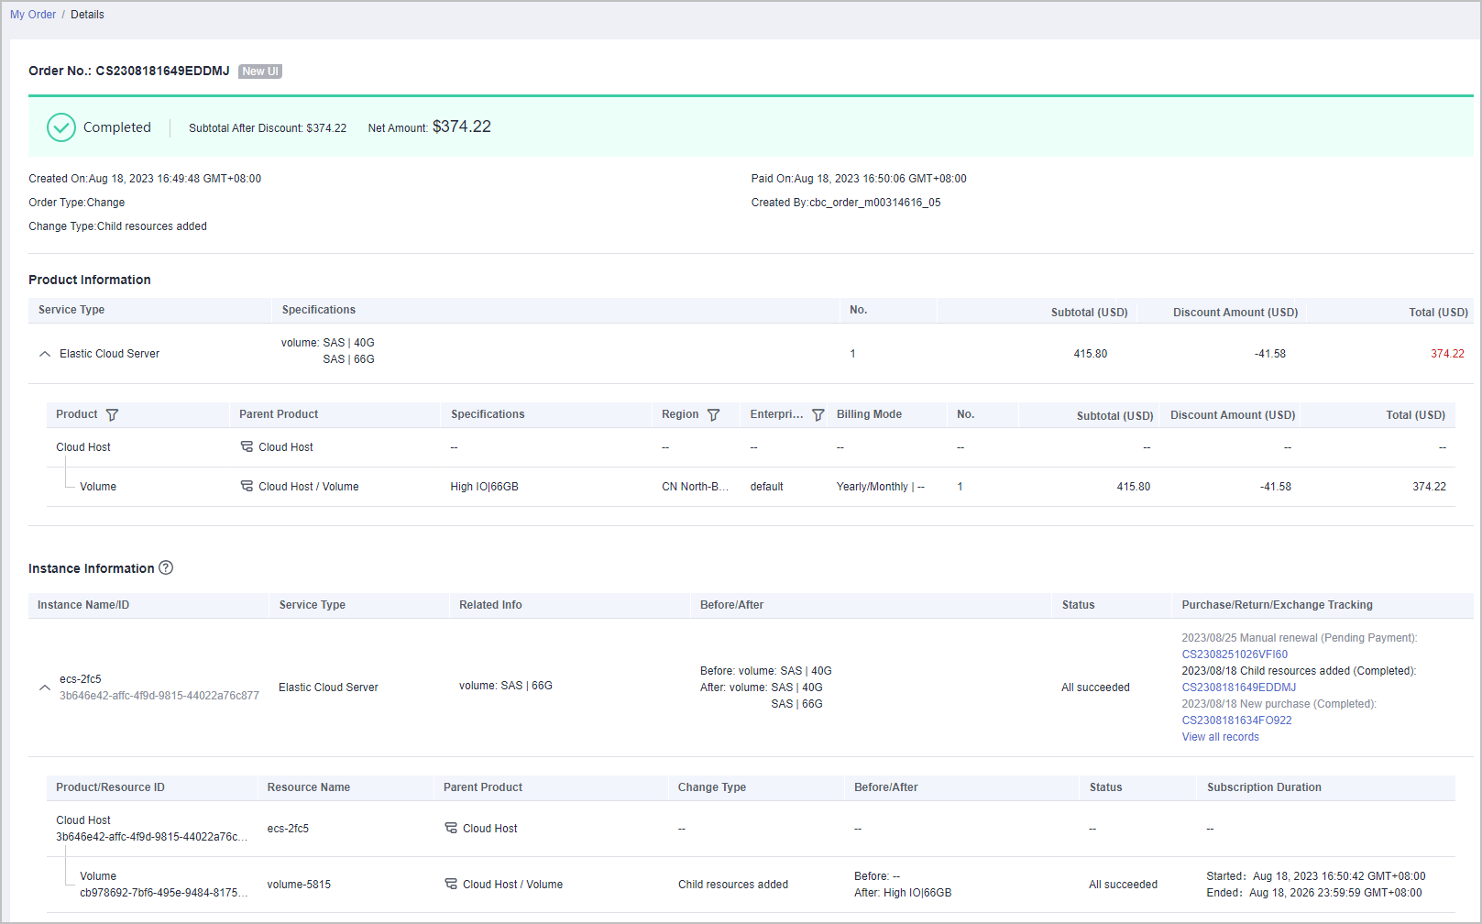Click Cloud Host icon in resource table
This screenshot has height=924, width=1482.
(451, 828)
